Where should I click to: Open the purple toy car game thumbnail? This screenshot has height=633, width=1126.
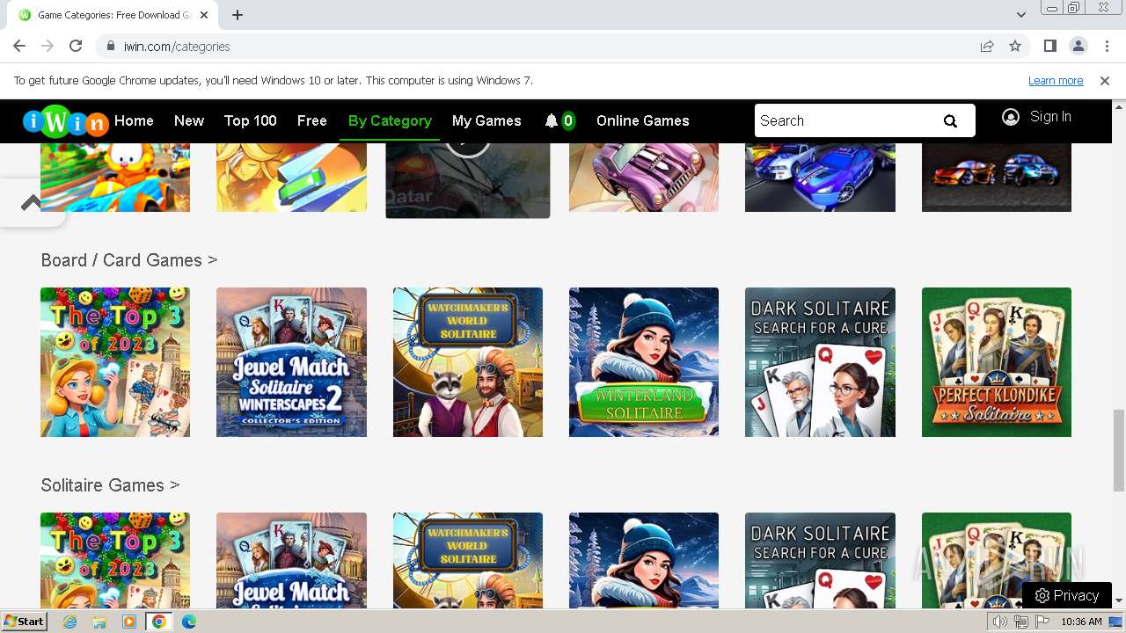(644, 178)
